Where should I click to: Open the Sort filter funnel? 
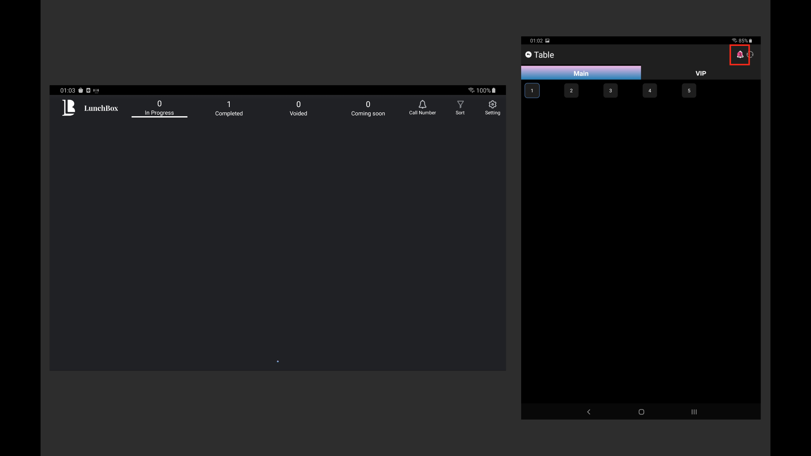pos(460,108)
